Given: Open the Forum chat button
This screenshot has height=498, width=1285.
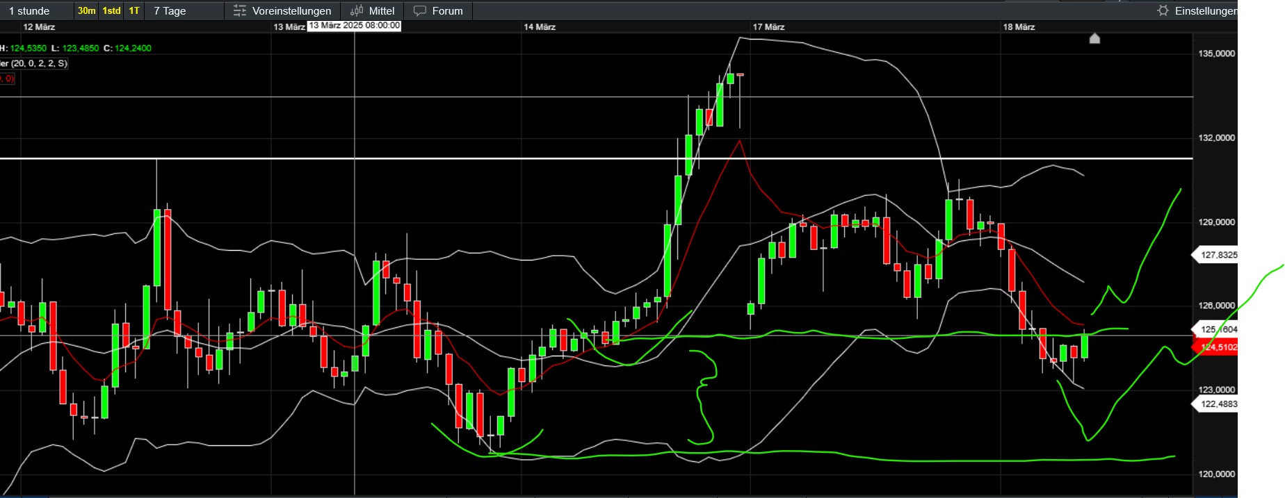Looking at the screenshot, I should (438, 10).
